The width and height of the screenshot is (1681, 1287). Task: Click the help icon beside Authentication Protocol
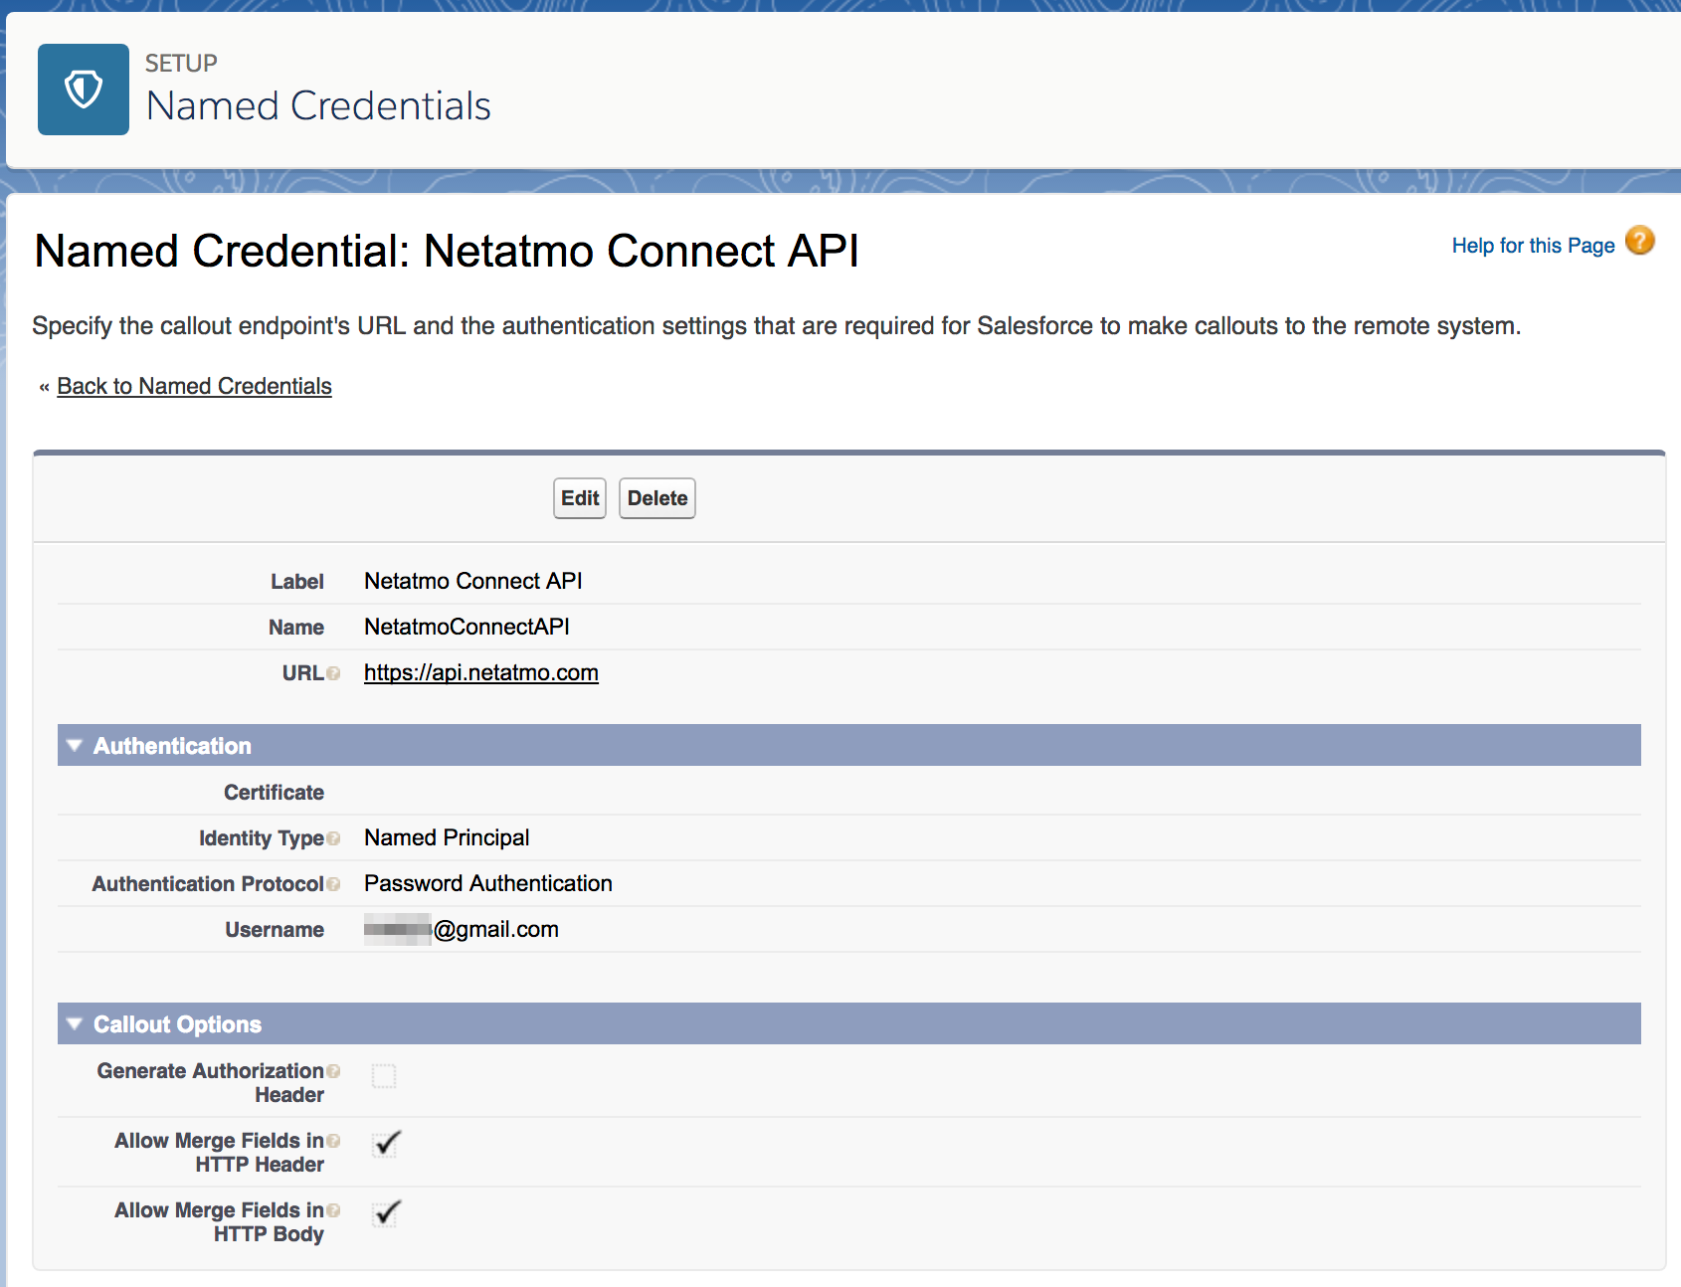(x=334, y=884)
